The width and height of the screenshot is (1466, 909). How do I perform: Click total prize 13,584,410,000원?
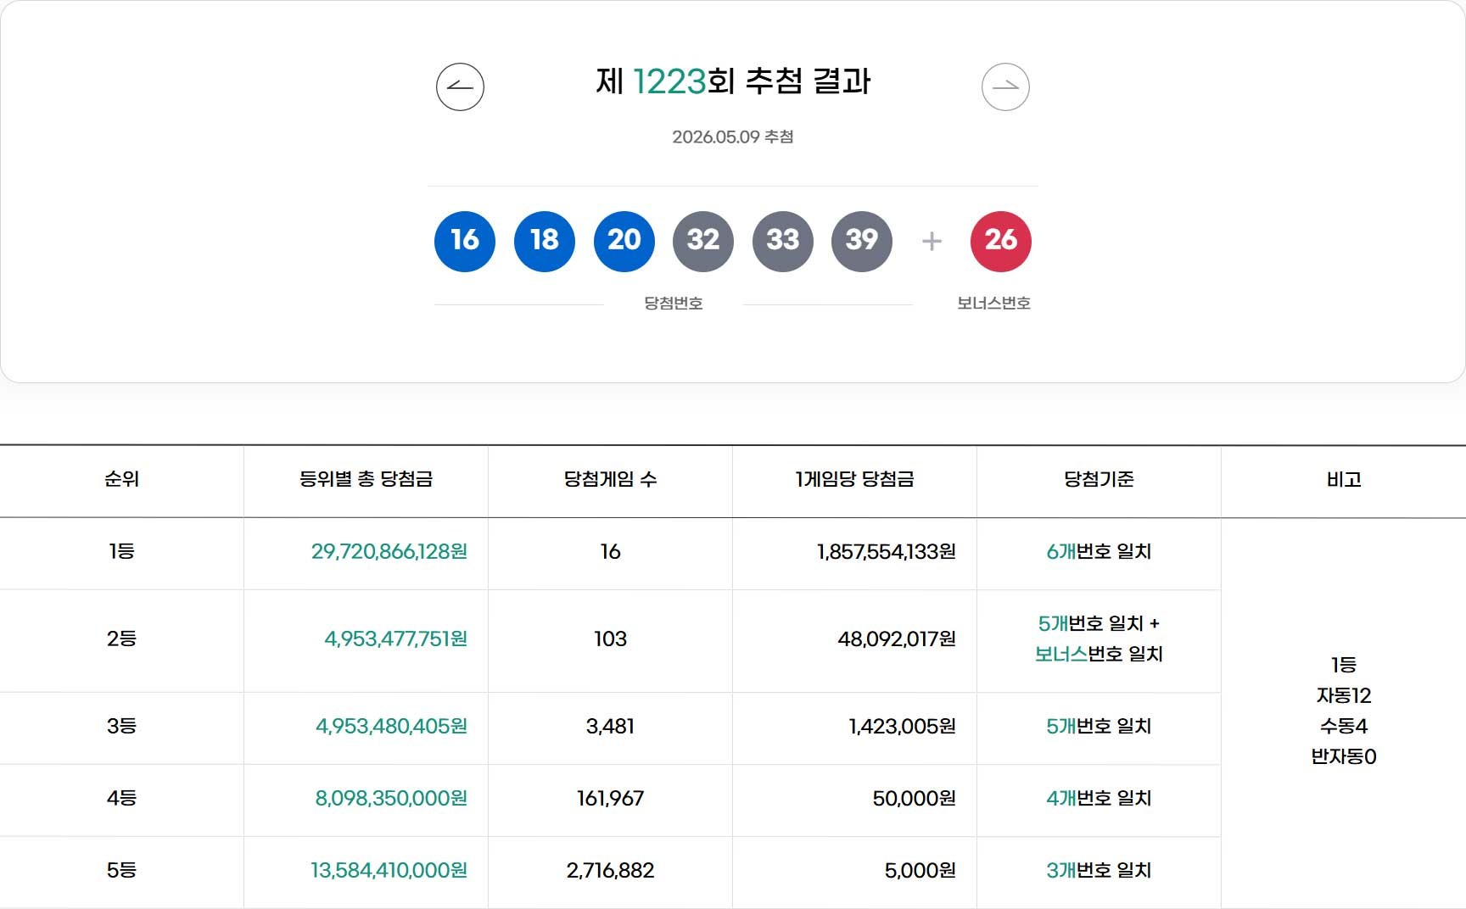(389, 870)
